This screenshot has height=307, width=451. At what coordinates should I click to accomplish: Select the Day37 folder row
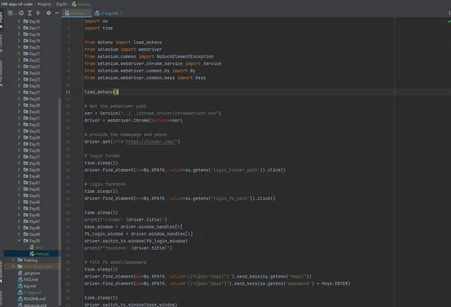[x=32, y=157]
